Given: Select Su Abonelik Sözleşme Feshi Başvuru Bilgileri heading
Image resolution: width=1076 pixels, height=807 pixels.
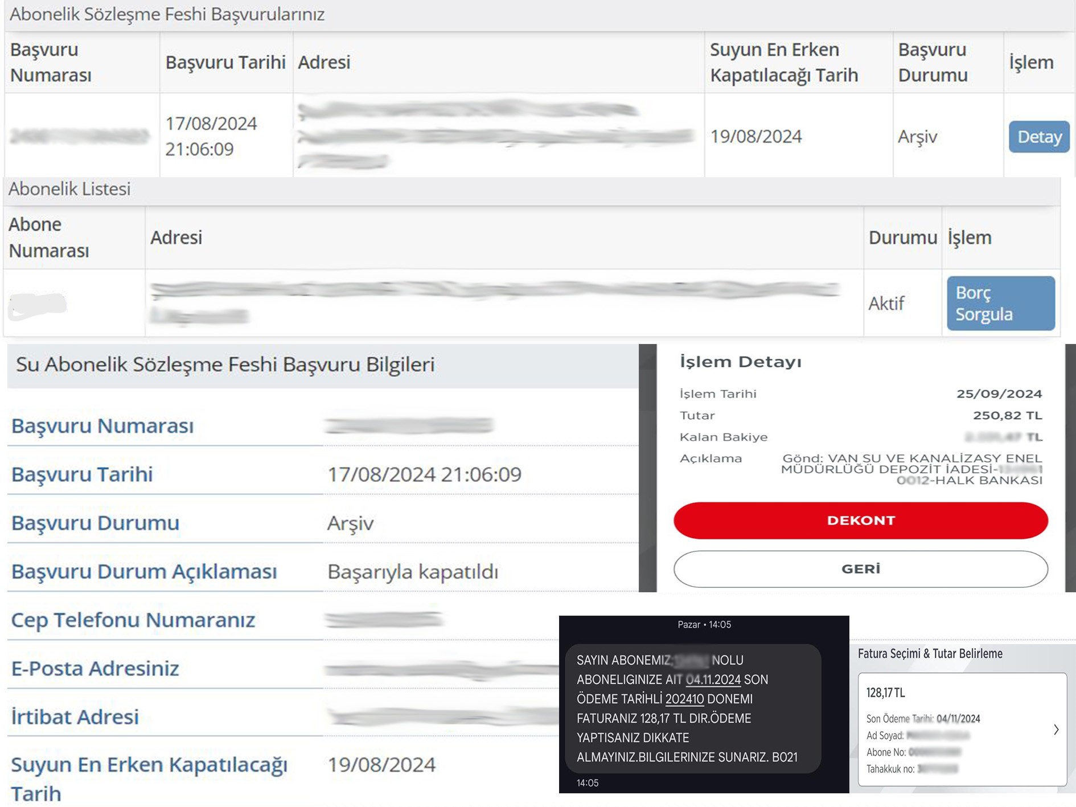Looking at the screenshot, I should 225,364.
